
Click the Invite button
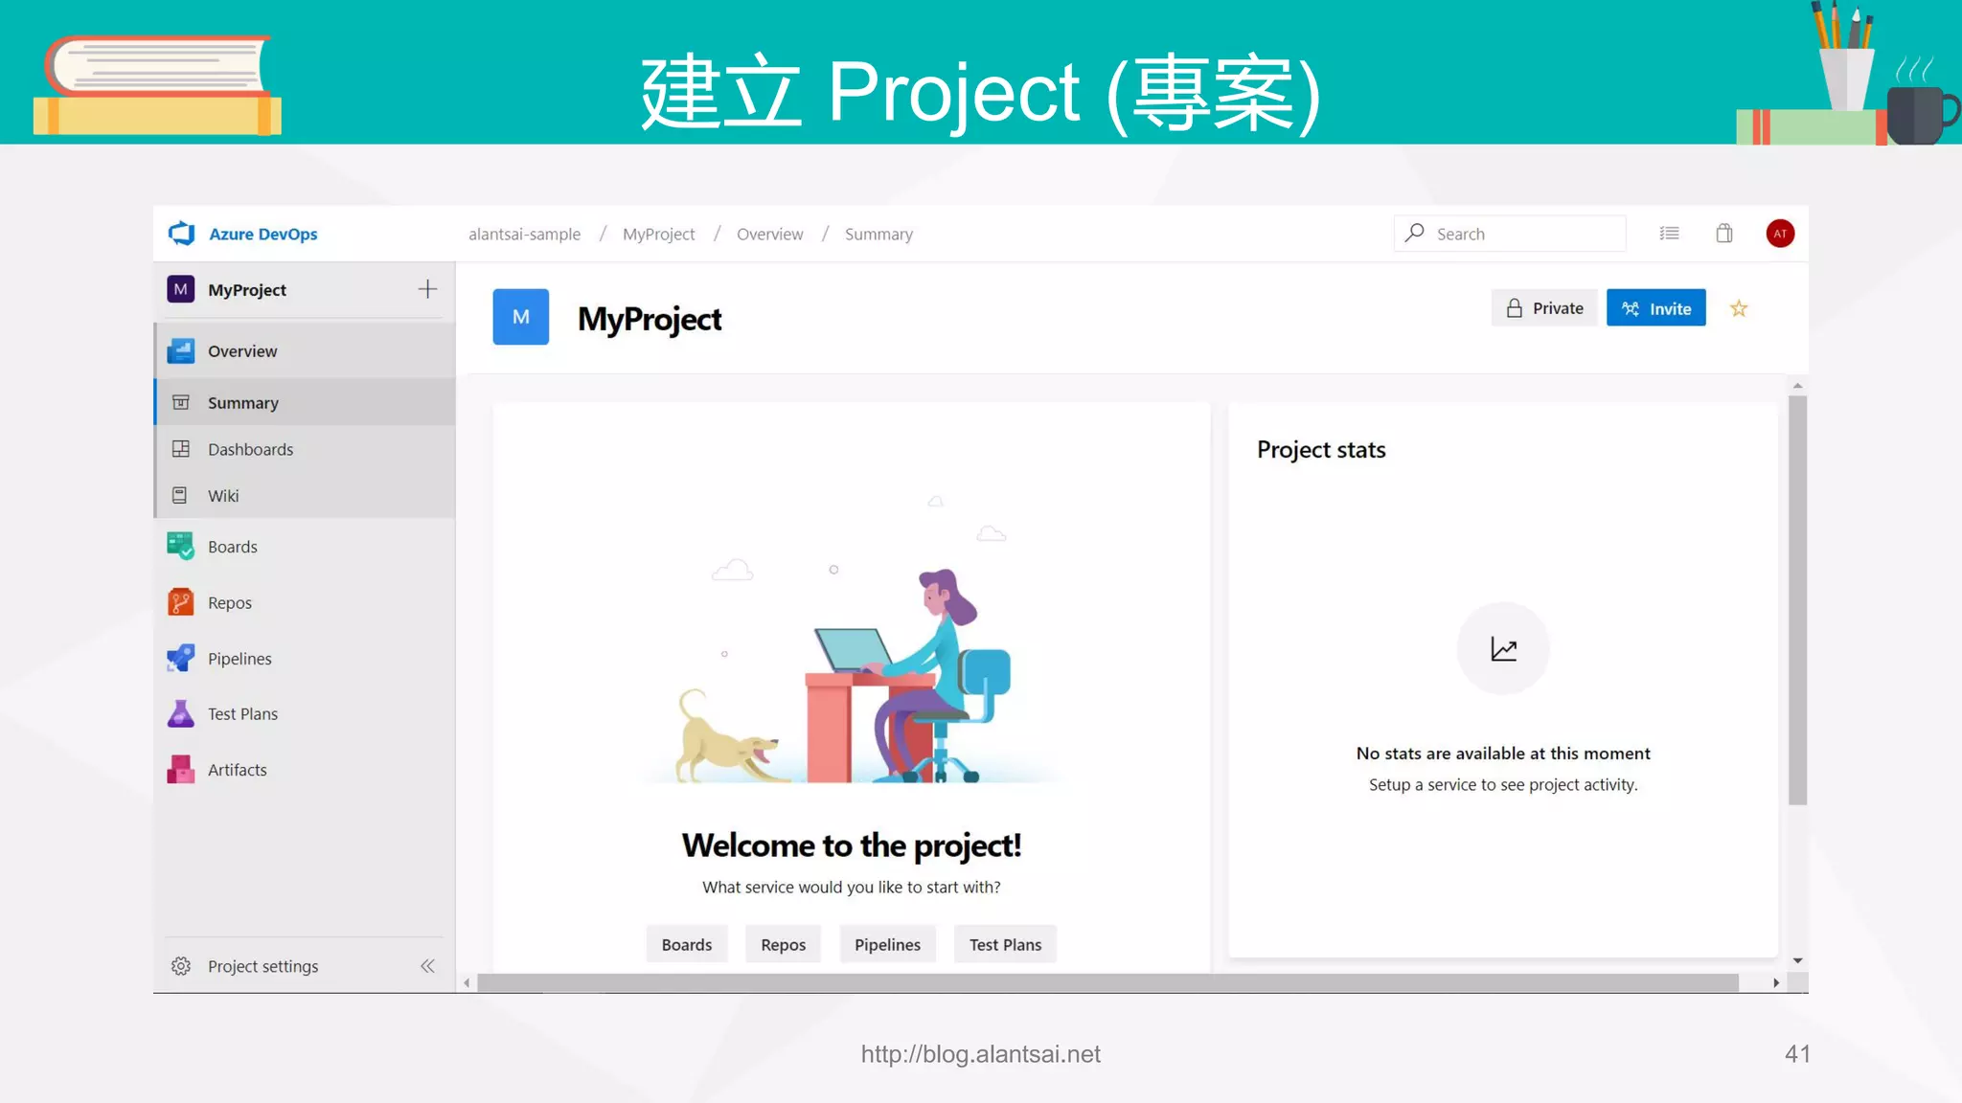pyautogui.click(x=1655, y=308)
